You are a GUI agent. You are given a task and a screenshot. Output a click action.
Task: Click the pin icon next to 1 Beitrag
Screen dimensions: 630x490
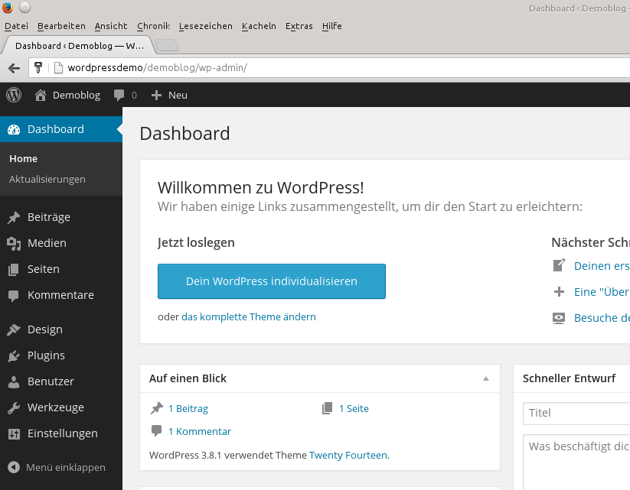157,408
